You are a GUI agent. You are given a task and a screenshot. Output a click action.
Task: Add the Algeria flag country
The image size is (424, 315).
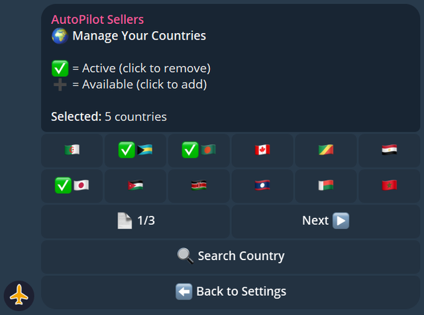(72, 150)
